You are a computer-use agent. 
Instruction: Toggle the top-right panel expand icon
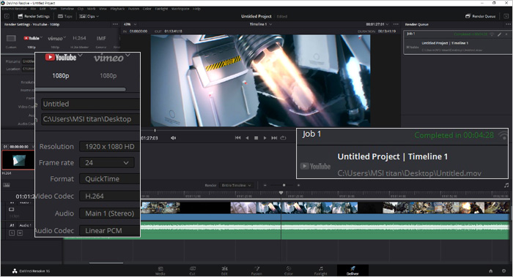[506, 16]
